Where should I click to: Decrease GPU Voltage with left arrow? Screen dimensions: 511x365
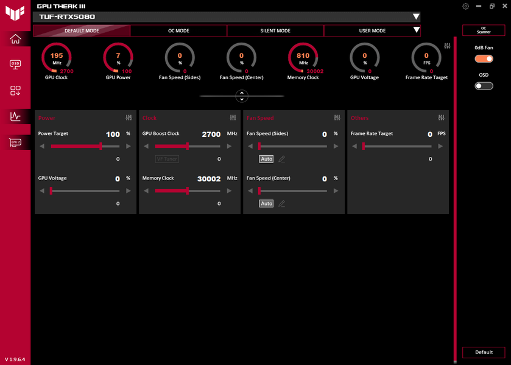42,191
